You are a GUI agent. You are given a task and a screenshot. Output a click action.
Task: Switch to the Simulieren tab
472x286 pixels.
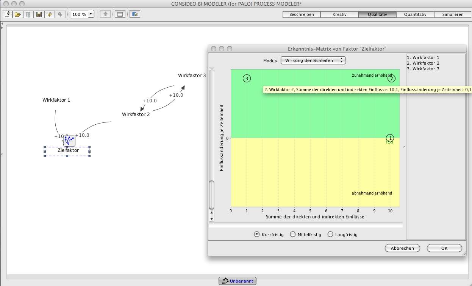pos(453,14)
